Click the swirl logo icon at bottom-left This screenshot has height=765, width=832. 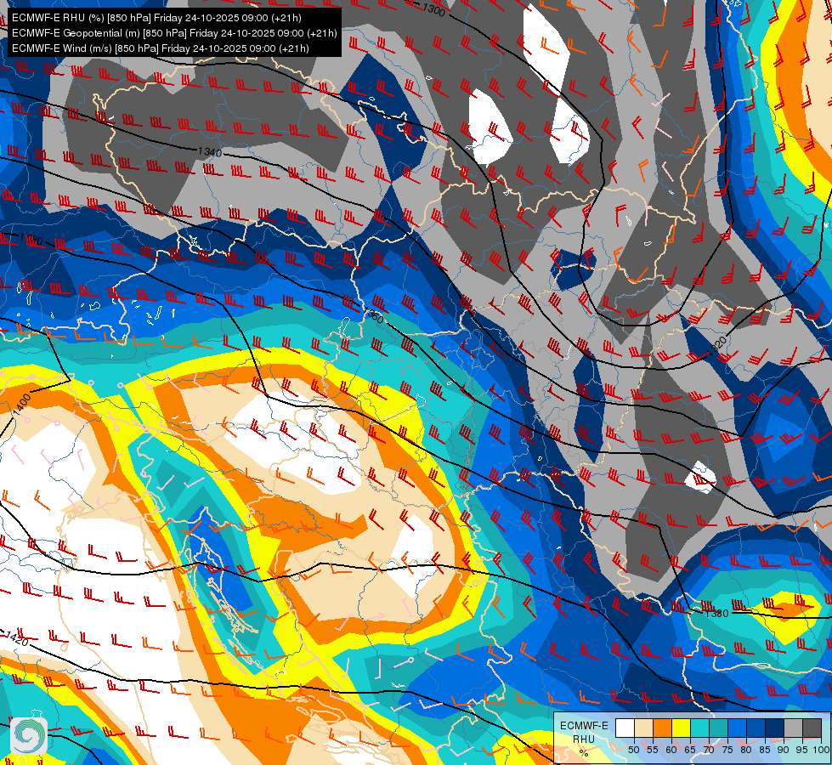tap(29, 736)
